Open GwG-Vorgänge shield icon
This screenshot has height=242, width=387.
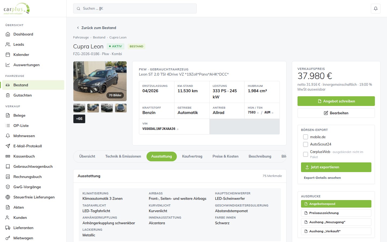click(x=8, y=187)
